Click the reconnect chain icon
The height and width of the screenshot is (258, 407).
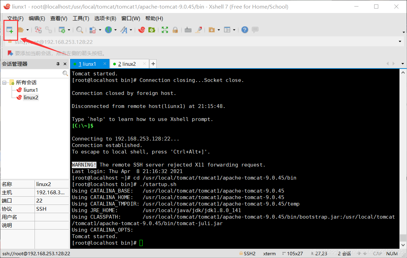(x=49, y=30)
